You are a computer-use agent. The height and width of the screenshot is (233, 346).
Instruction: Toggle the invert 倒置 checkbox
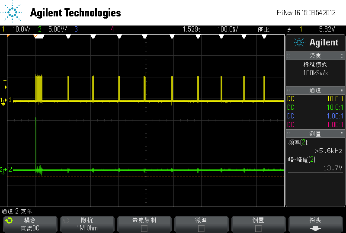pyautogui.click(x=258, y=228)
